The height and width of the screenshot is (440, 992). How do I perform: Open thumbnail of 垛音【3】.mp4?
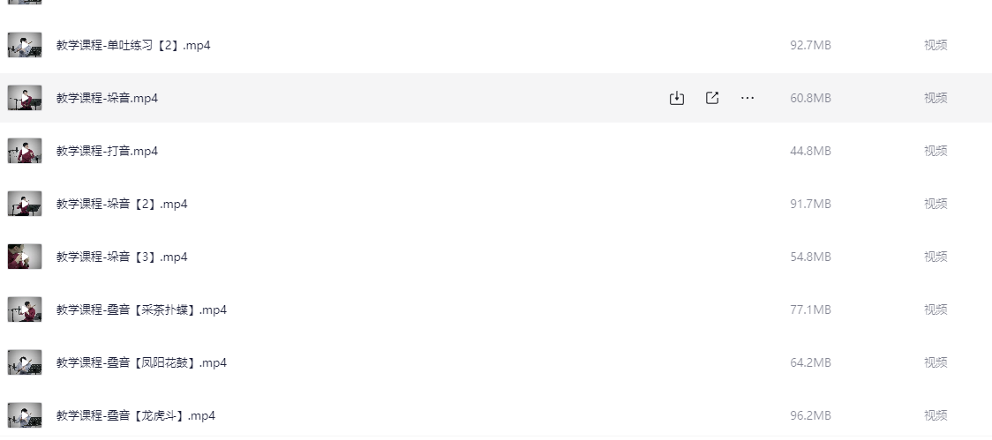click(25, 257)
